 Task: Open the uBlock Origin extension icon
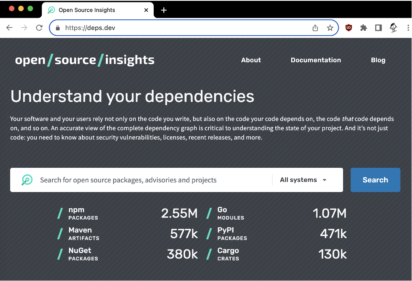[x=349, y=27]
